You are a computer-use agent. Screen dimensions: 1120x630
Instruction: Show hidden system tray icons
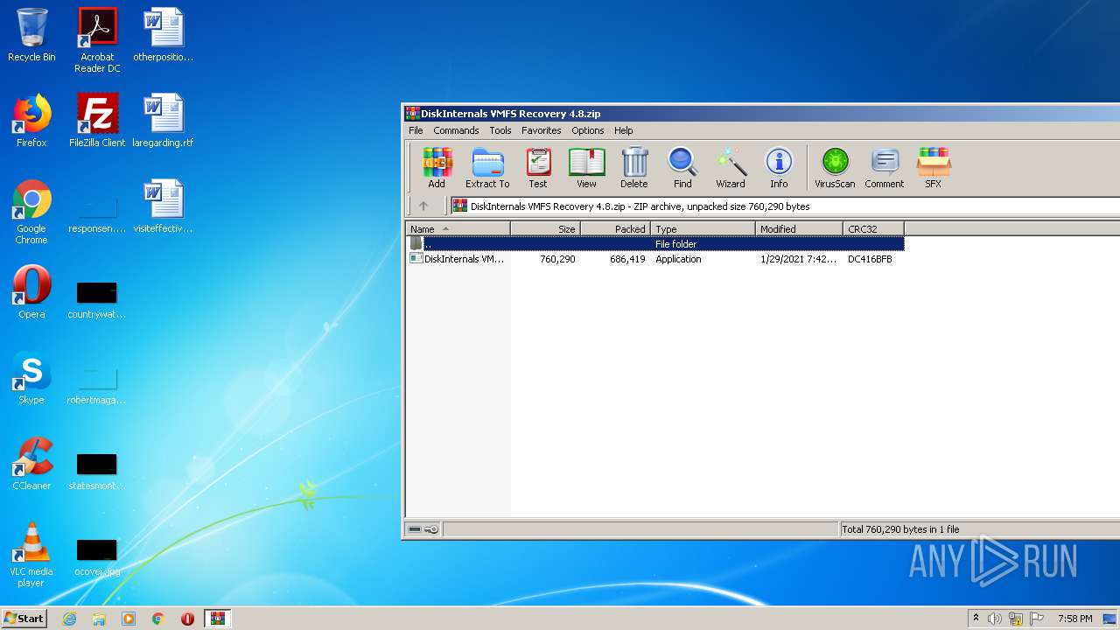coord(976,619)
